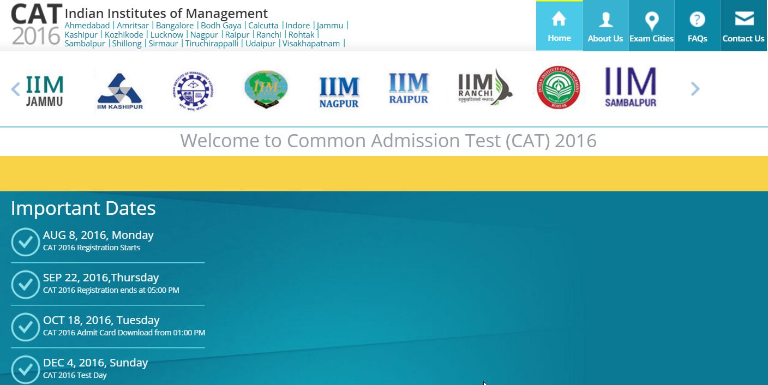Click the Bodh Gaya institute link
Screen dimensions: 768x385
221,26
